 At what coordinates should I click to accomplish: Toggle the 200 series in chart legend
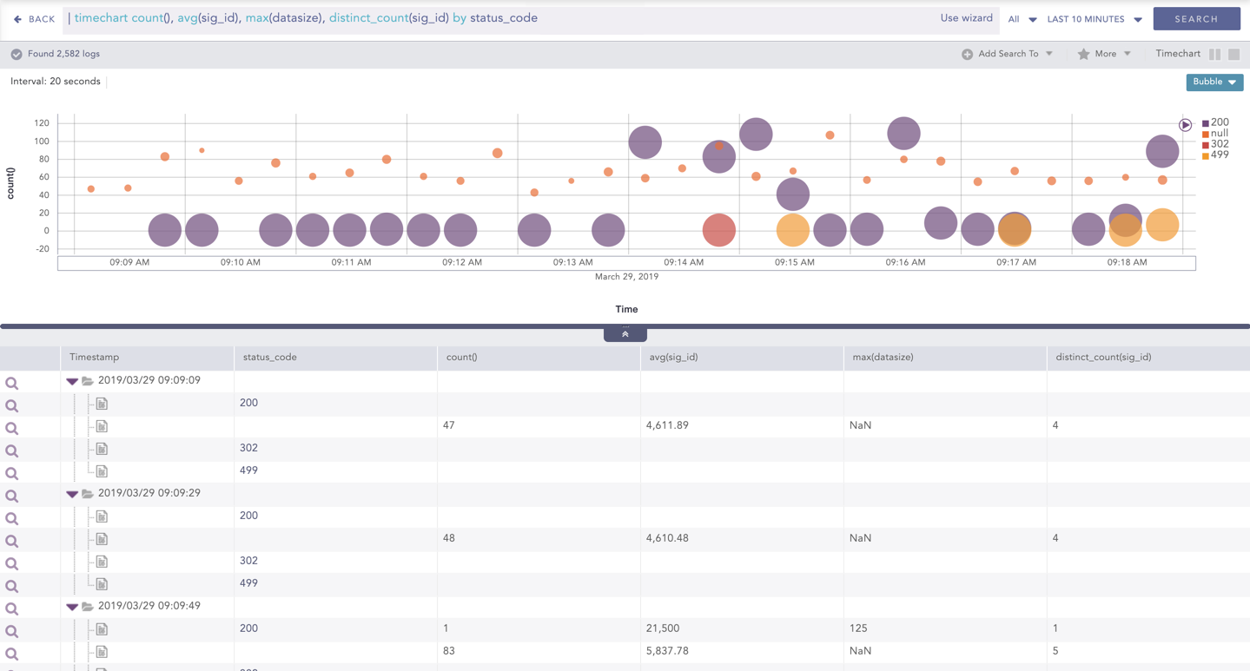pos(1219,122)
